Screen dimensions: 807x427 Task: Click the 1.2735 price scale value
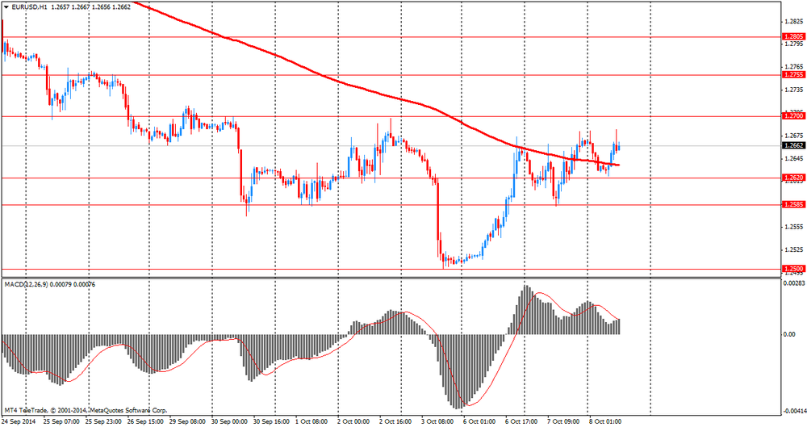tap(794, 90)
